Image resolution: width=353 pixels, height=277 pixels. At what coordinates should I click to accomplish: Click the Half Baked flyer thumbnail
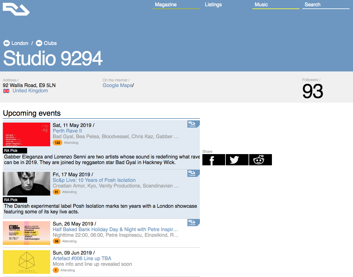point(26,233)
